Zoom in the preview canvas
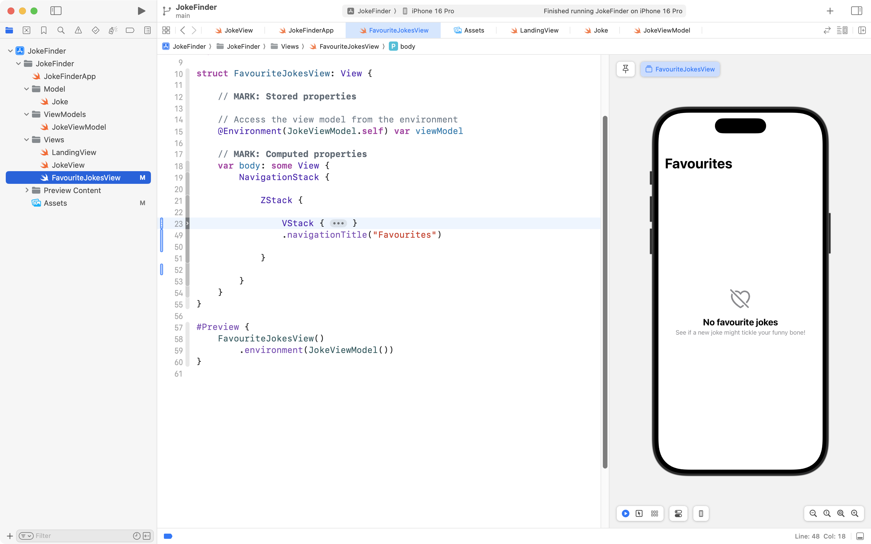Screen dimensions: 871x544 pos(855,513)
